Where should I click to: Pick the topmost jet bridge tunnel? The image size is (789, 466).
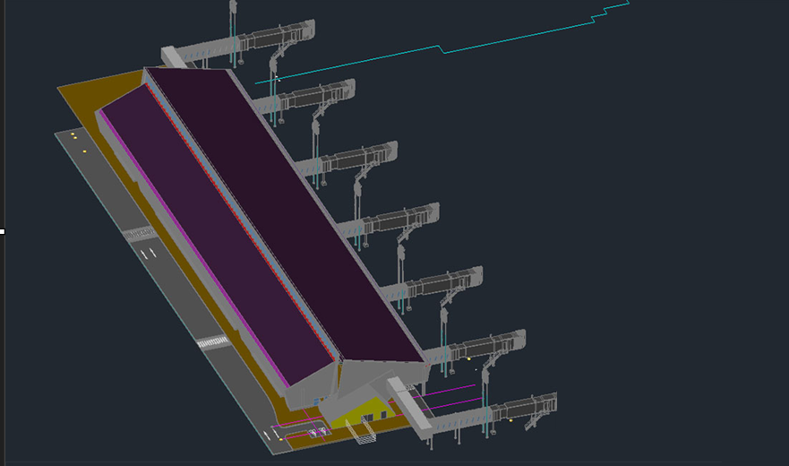[246, 43]
